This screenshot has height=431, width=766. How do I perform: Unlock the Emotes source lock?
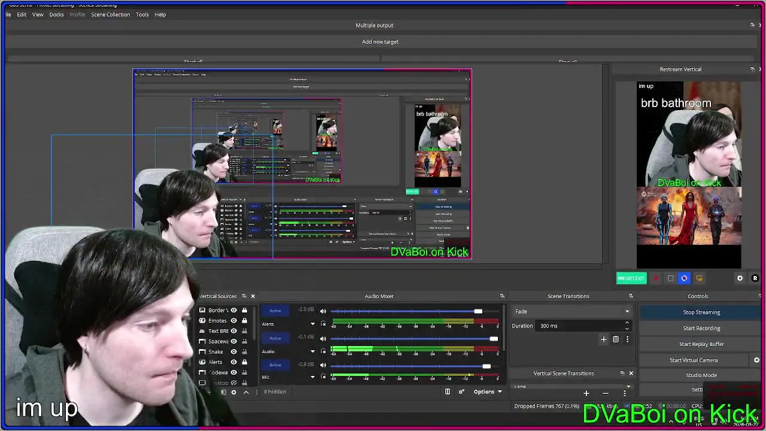click(244, 320)
